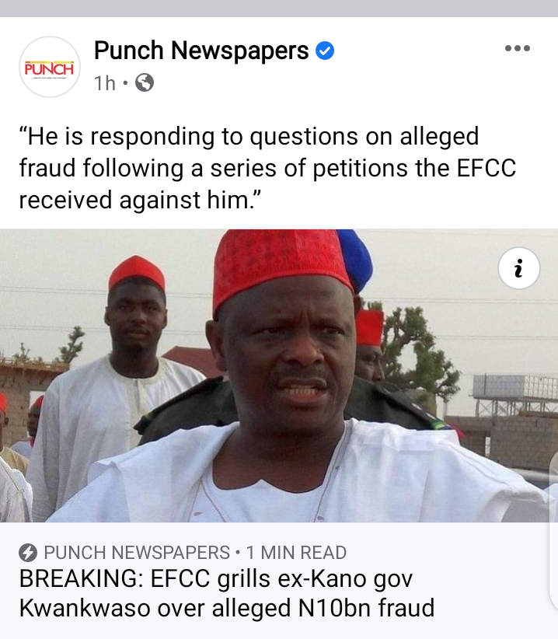The height and width of the screenshot is (639, 558).
Task: Open the Punch logo profile picture
Action: (50, 67)
